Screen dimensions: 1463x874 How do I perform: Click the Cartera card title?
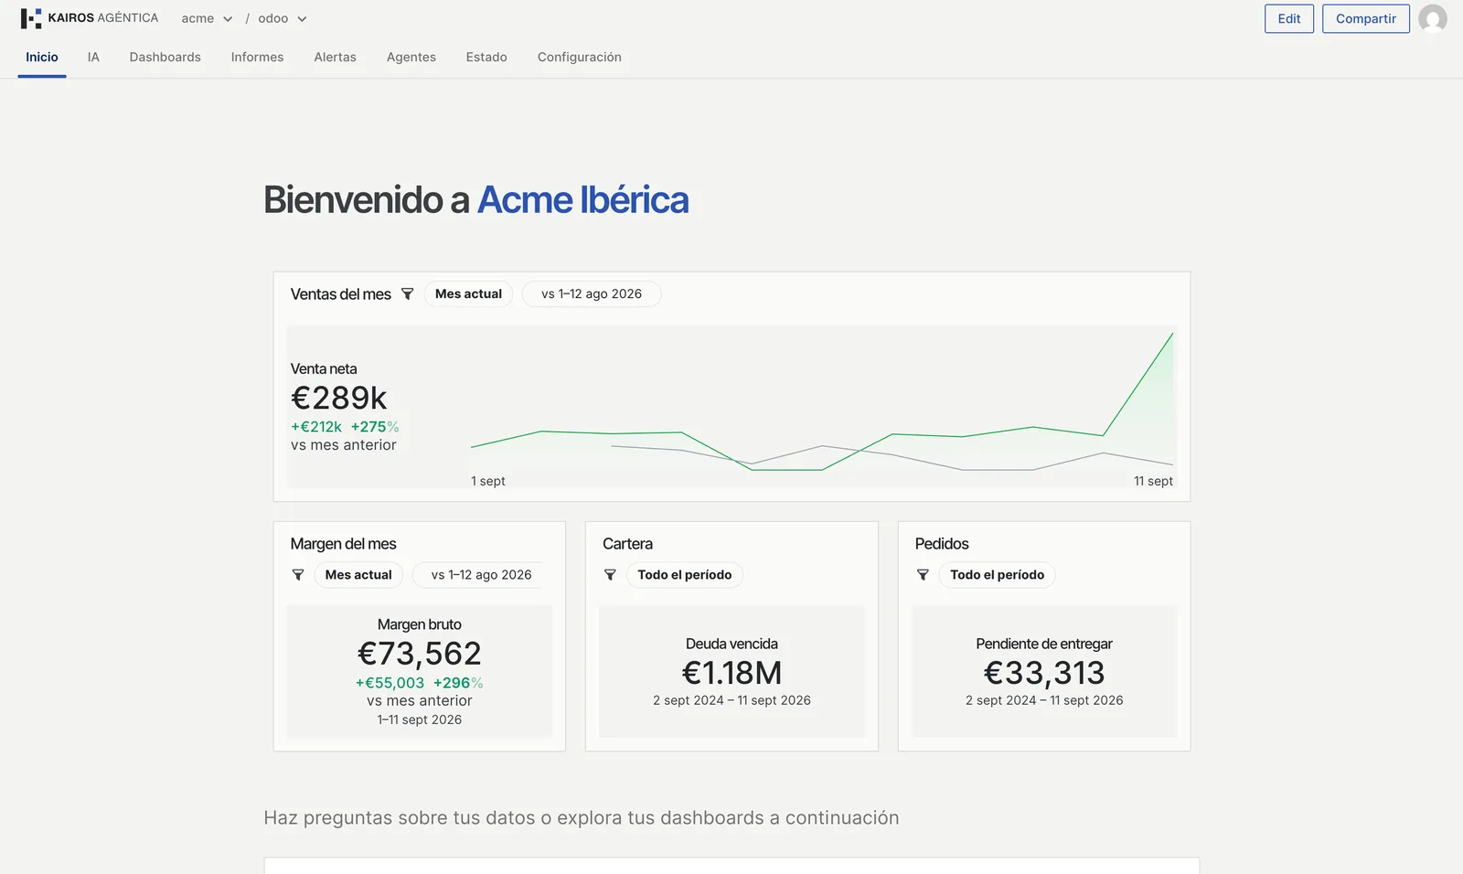[x=628, y=544]
